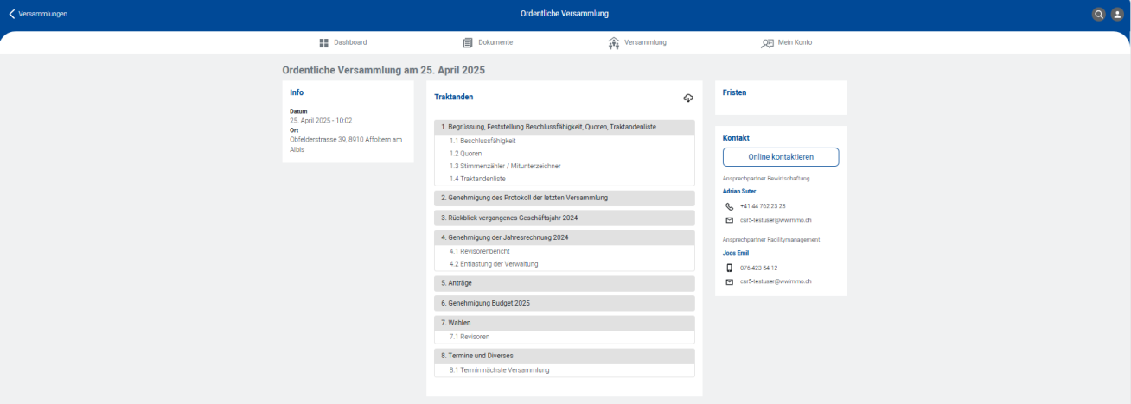Image resolution: width=1131 pixels, height=404 pixels.
Task: Click the contact name Adrian Suter
Action: (x=739, y=191)
